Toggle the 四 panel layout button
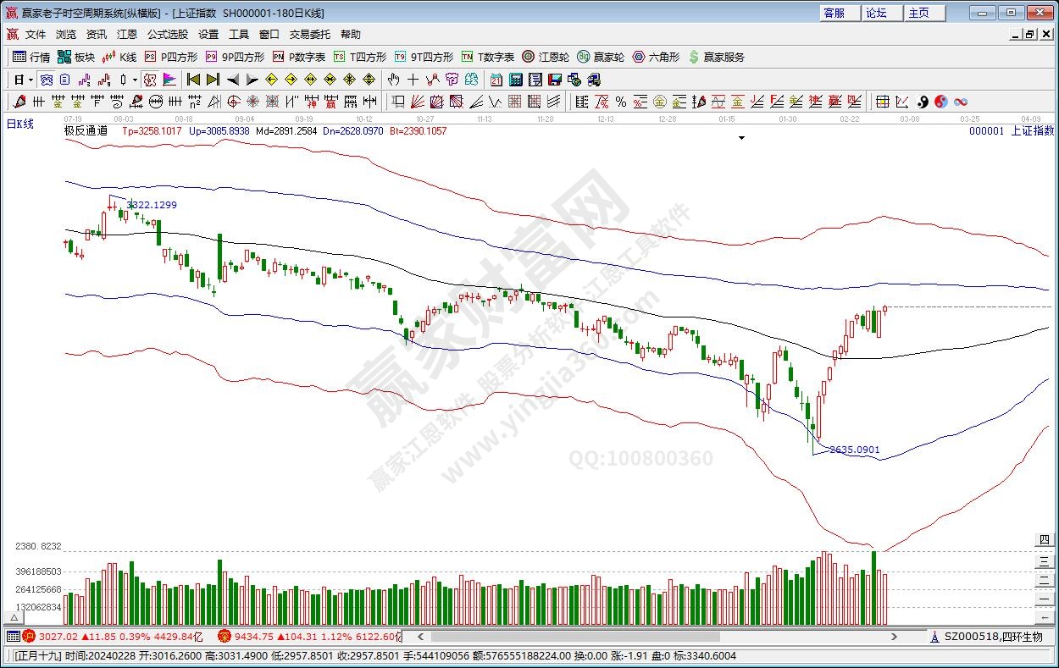Viewport: 1059px width, 668px height. pyautogui.click(x=1045, y=540)
